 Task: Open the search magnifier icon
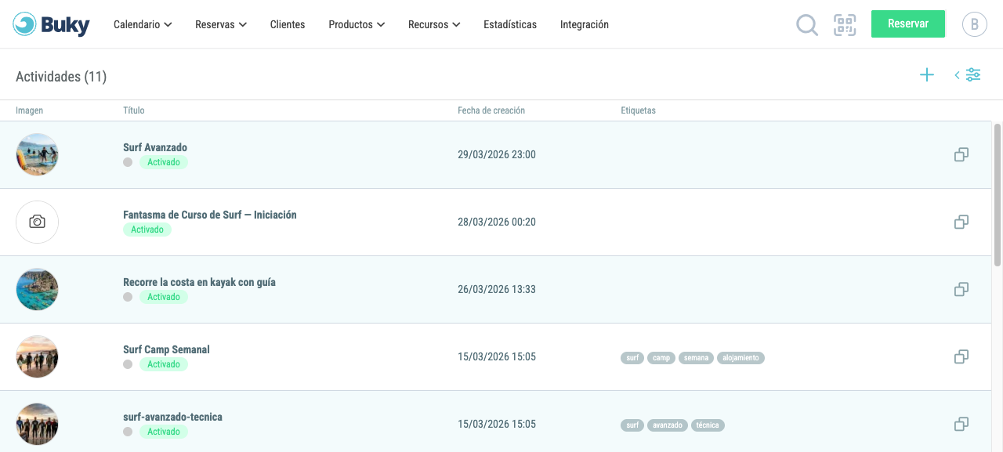807,25
